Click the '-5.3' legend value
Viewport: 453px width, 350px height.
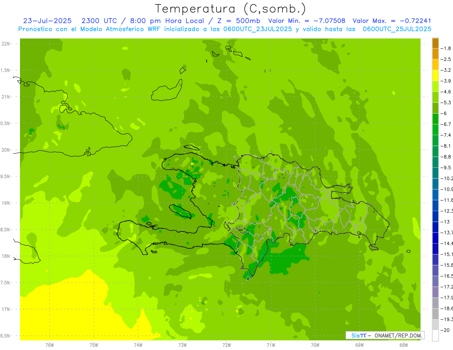(x=446, y=103)
